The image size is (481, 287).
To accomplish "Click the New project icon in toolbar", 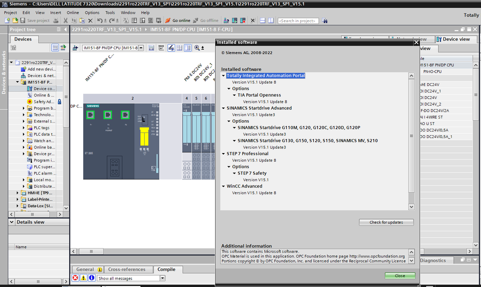I will tap(8, 21).
